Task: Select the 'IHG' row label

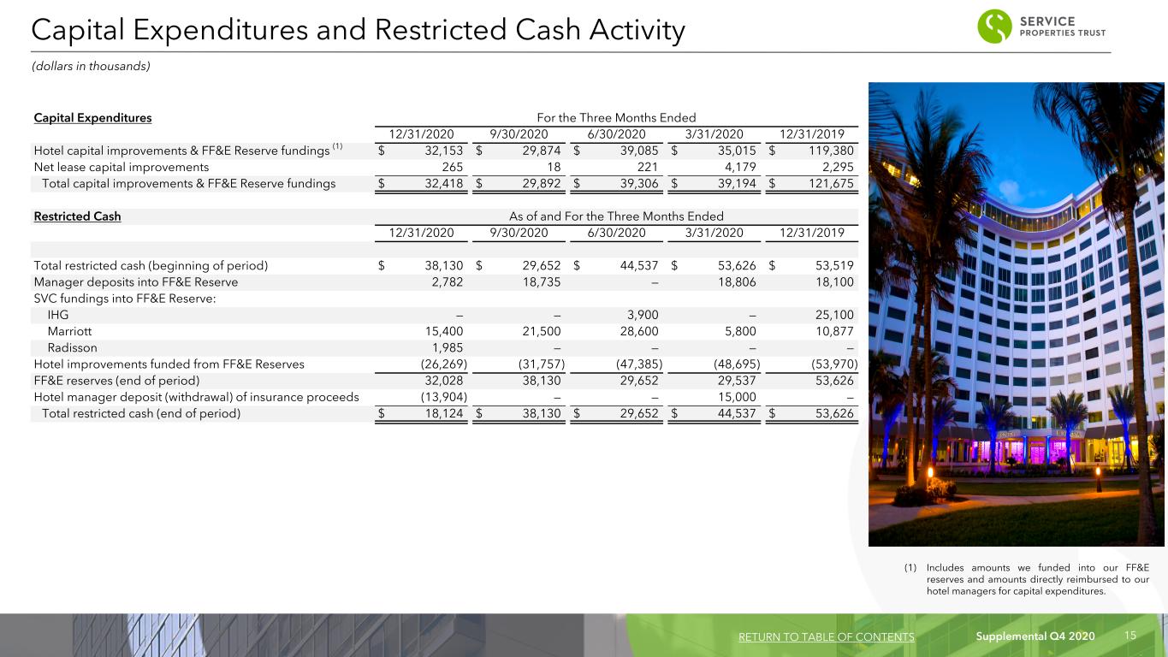Action: coord(58,314)
